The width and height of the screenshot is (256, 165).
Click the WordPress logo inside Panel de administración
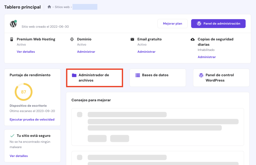pos(199,23)
